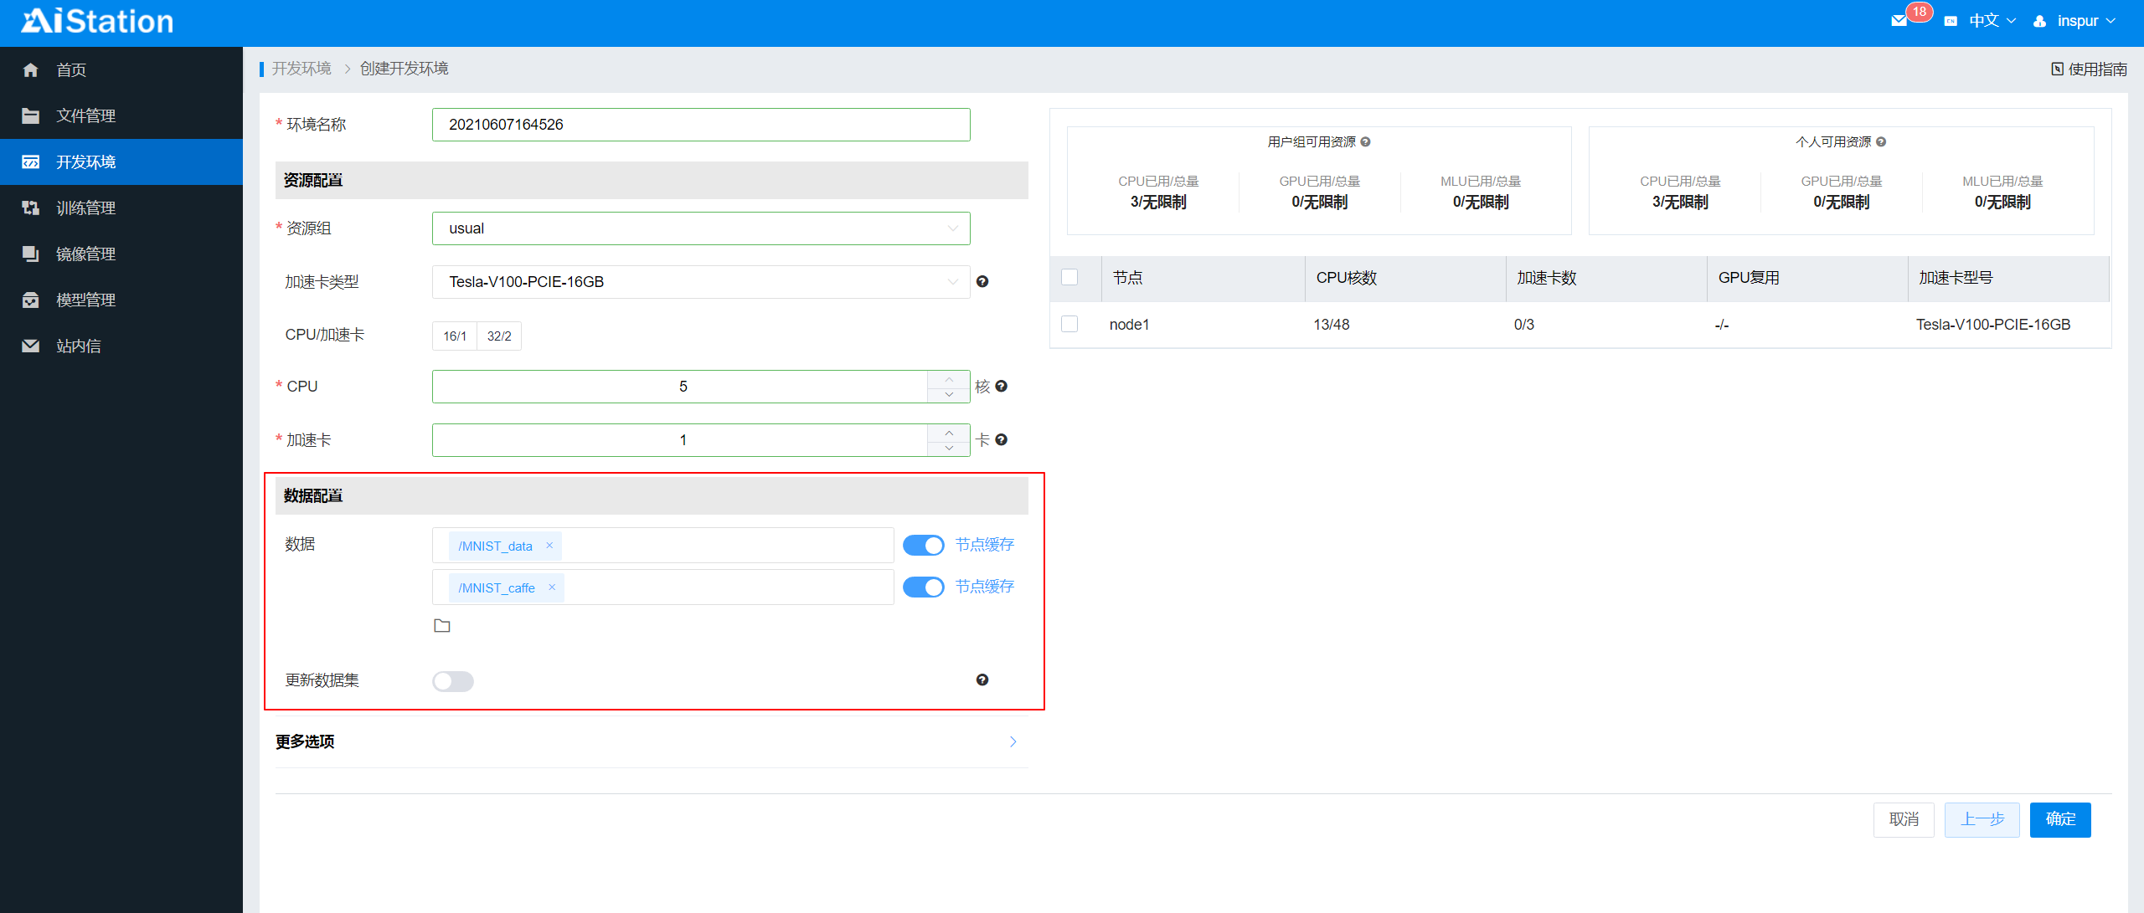Open the resource group dropdown
The height and width of the screenshot is (913, 2144).
[700, 228]
